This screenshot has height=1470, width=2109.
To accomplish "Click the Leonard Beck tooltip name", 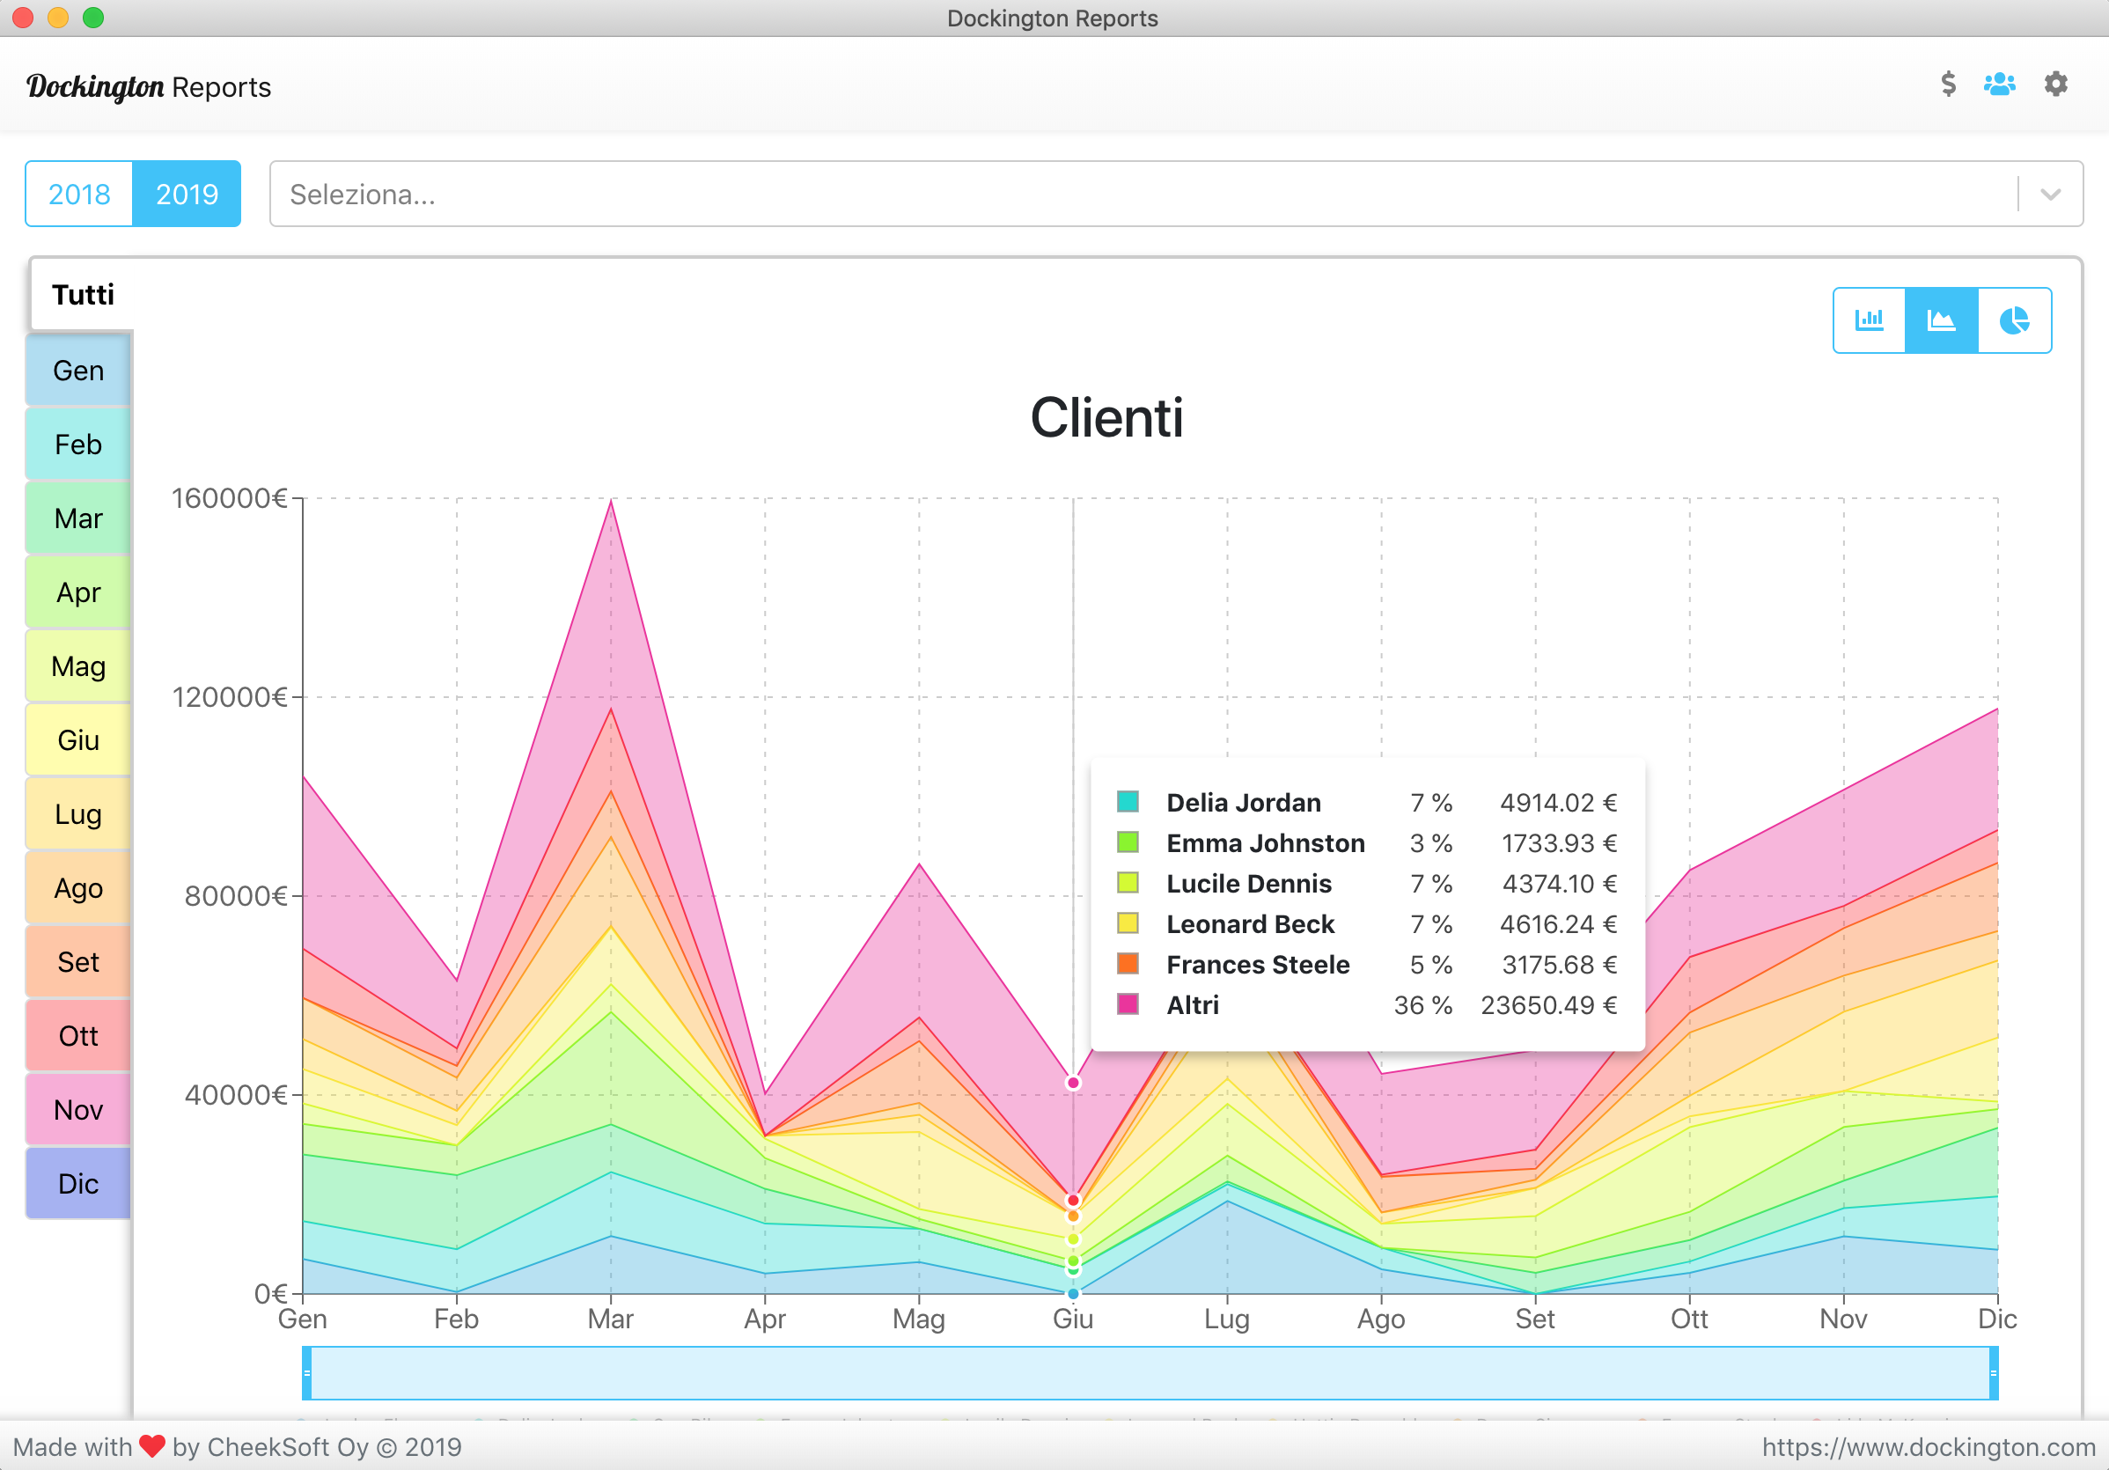I will (x=1250, y=924).
